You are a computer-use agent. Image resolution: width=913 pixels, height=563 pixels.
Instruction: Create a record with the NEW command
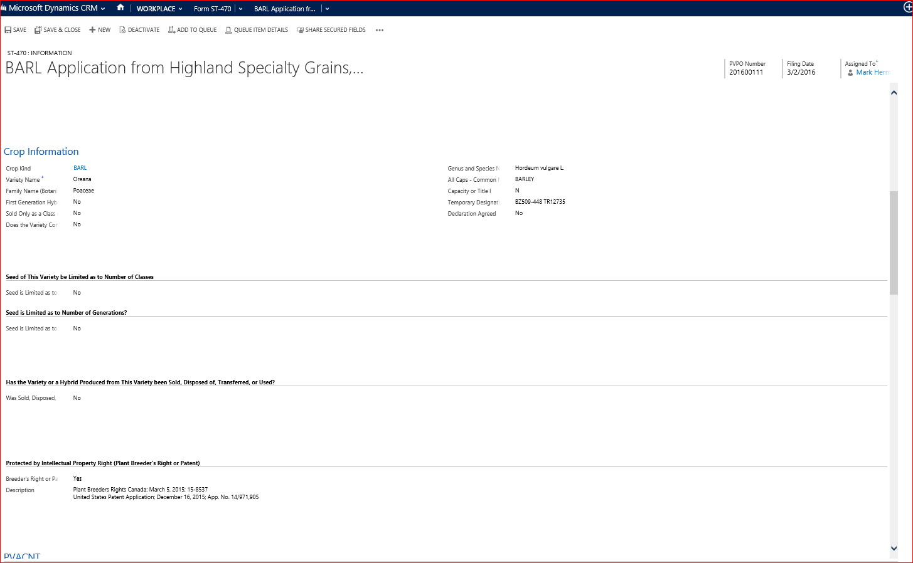[x=100, y=30]
